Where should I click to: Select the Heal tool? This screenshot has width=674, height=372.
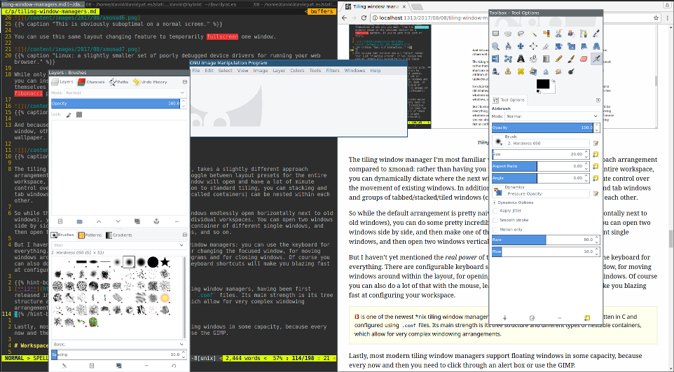click(521, 71)
